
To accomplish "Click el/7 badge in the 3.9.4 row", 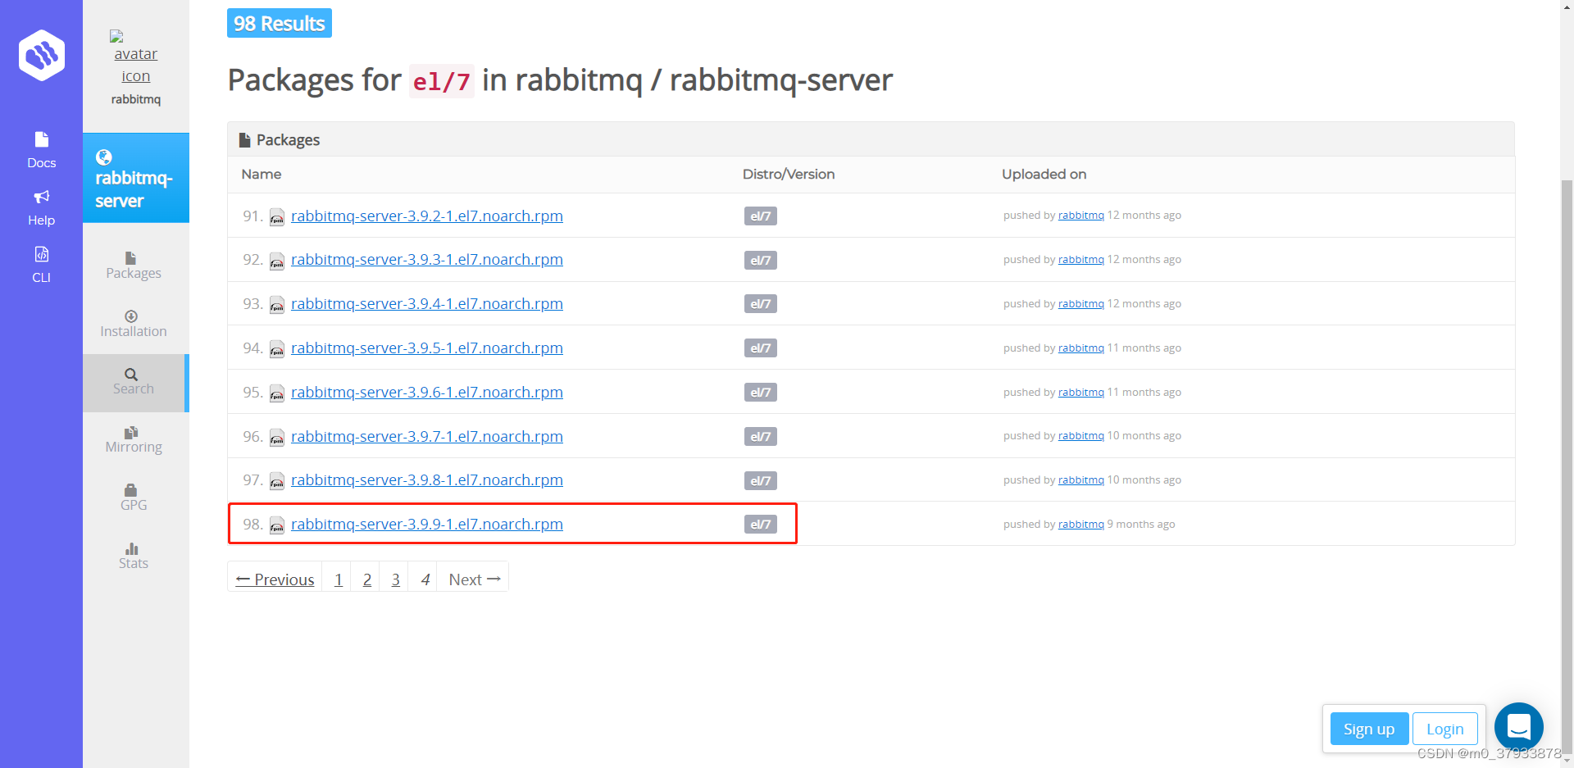I will (x=761, y=304).
